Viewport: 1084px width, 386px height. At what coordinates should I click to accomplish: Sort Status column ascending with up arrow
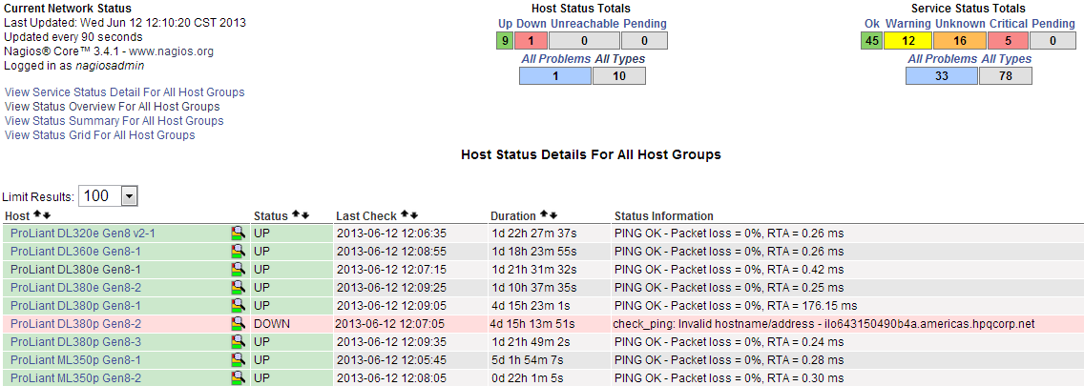(x=296, y=215)
